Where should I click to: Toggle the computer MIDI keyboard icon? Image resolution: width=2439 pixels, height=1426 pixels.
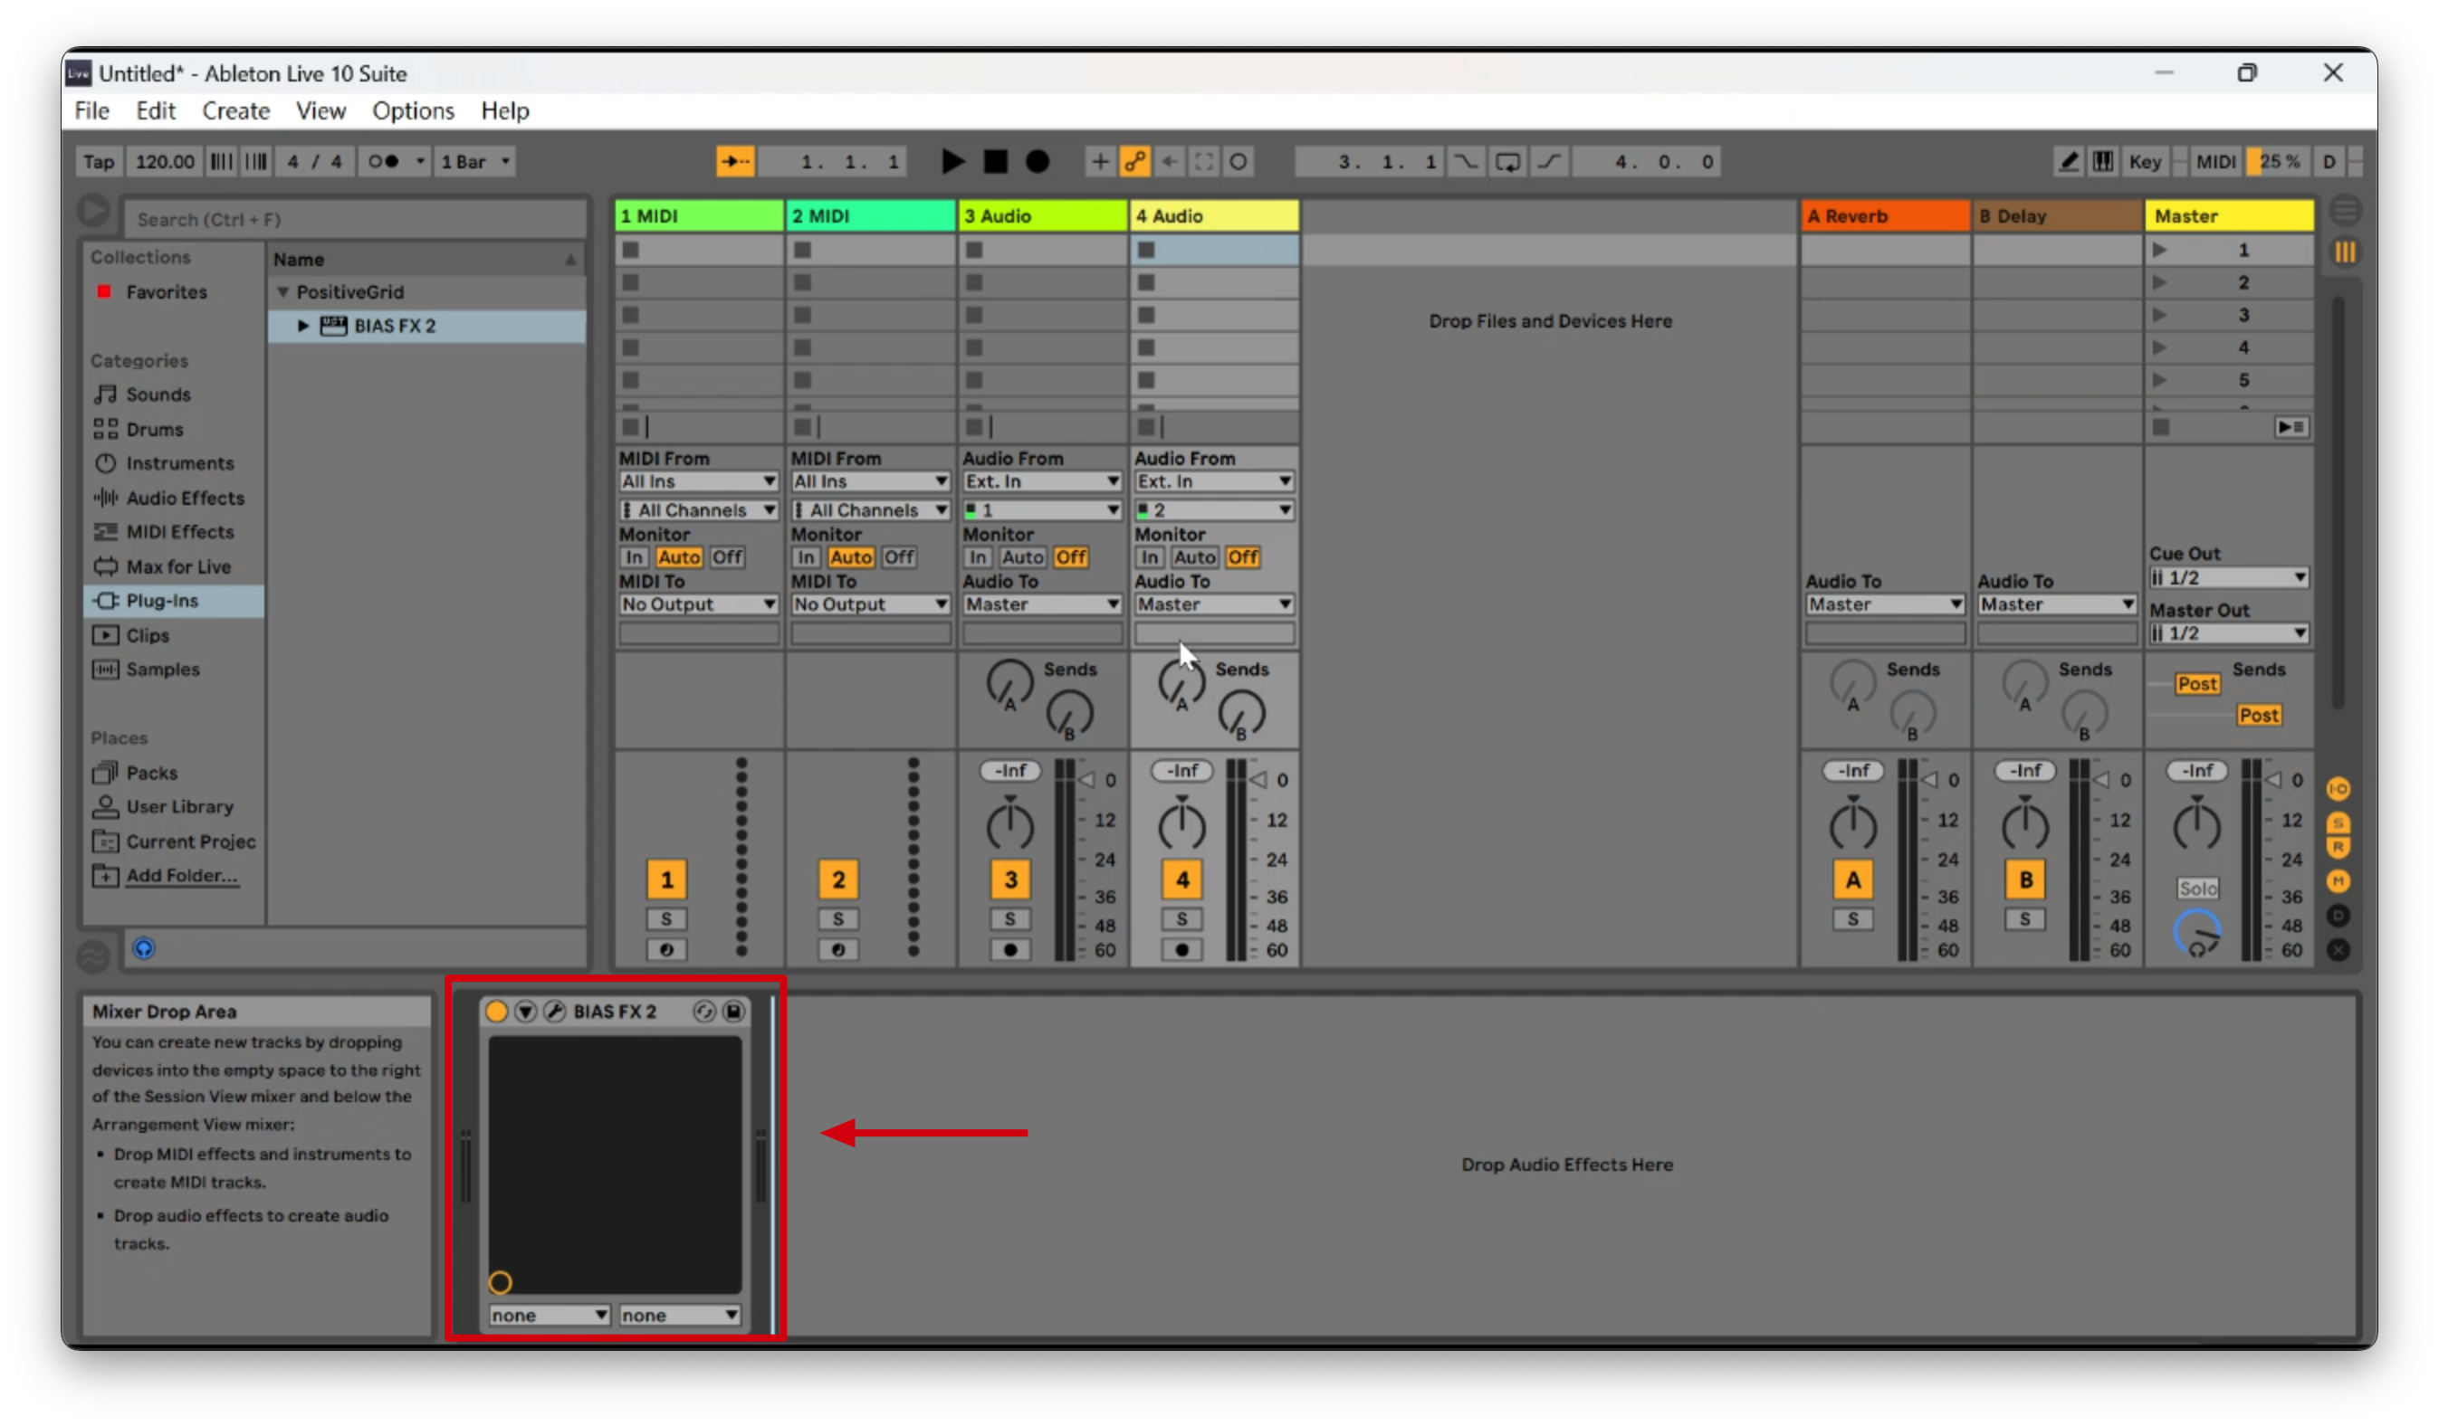point(2102,162)
